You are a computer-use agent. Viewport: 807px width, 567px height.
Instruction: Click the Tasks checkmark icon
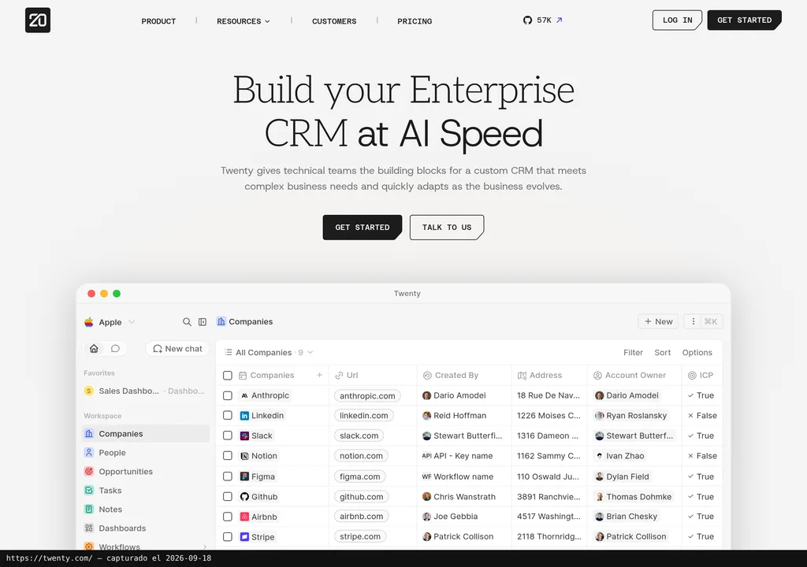coord(89,491)
